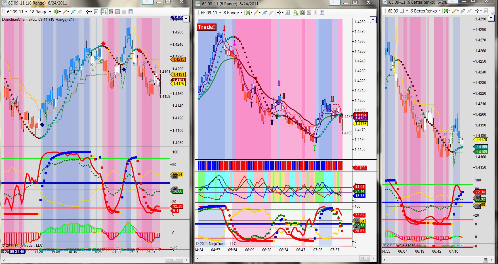Viewport: 498px width, 264px height.
Task: Click the green 1.4165 price marker
Action: point(481,152)
